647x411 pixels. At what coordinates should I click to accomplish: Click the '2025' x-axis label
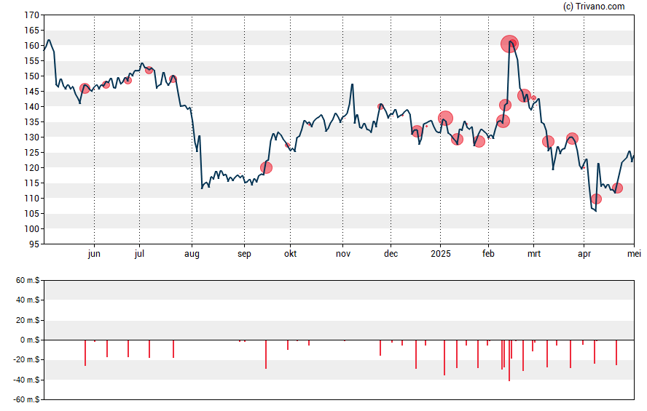[x=441, y=253]
